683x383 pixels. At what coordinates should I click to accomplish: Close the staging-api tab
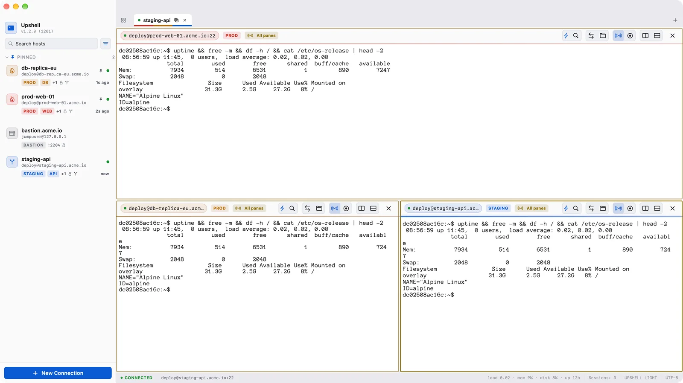[185, 20]
